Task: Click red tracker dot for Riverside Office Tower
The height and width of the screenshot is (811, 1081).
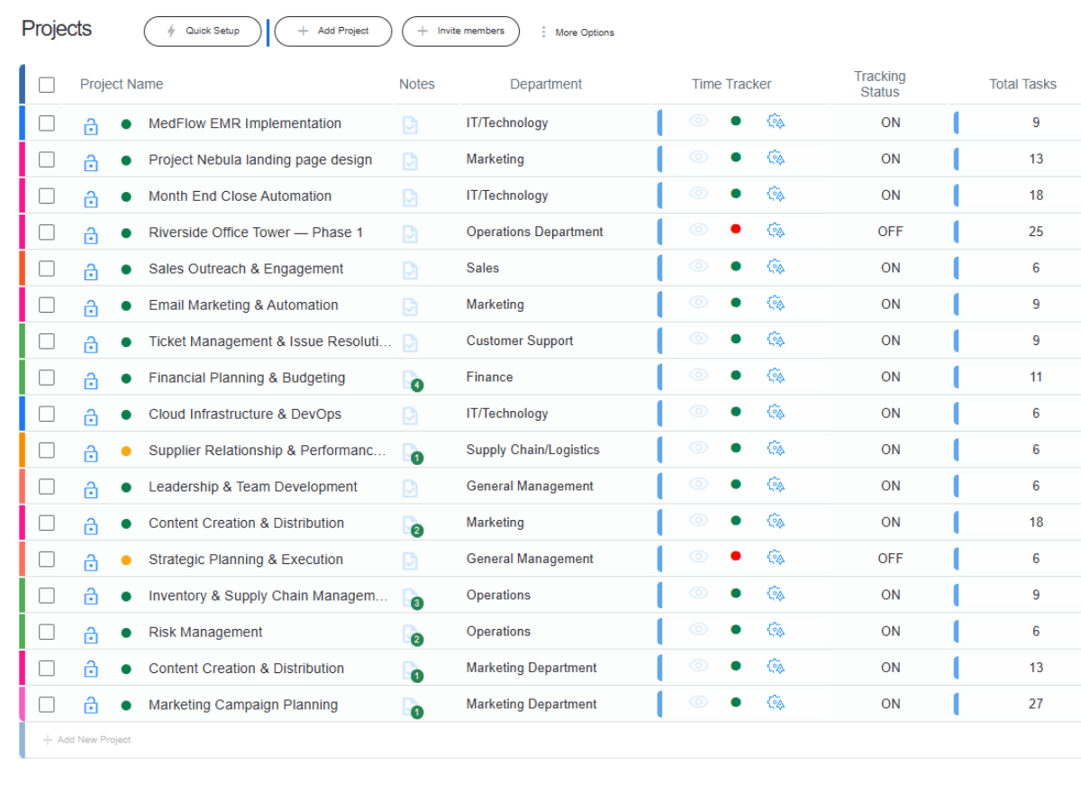Action: click(736, 230)
